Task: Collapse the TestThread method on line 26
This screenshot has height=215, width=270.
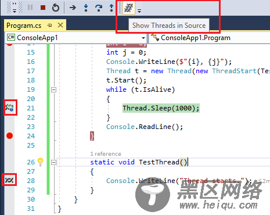Action: [53, 162]
